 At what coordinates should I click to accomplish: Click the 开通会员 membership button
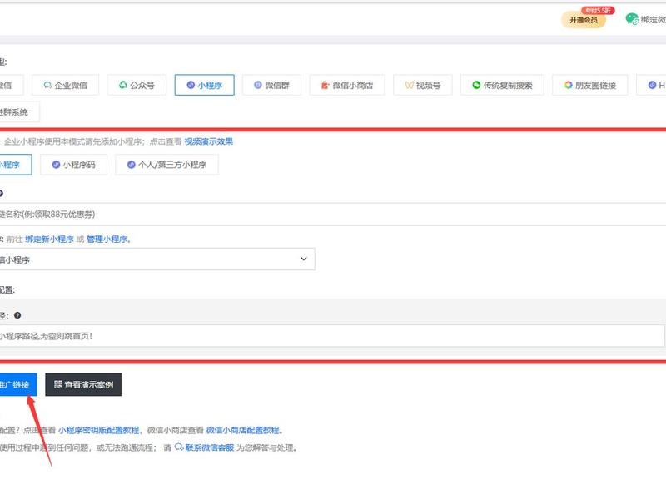tap(584, 20)
